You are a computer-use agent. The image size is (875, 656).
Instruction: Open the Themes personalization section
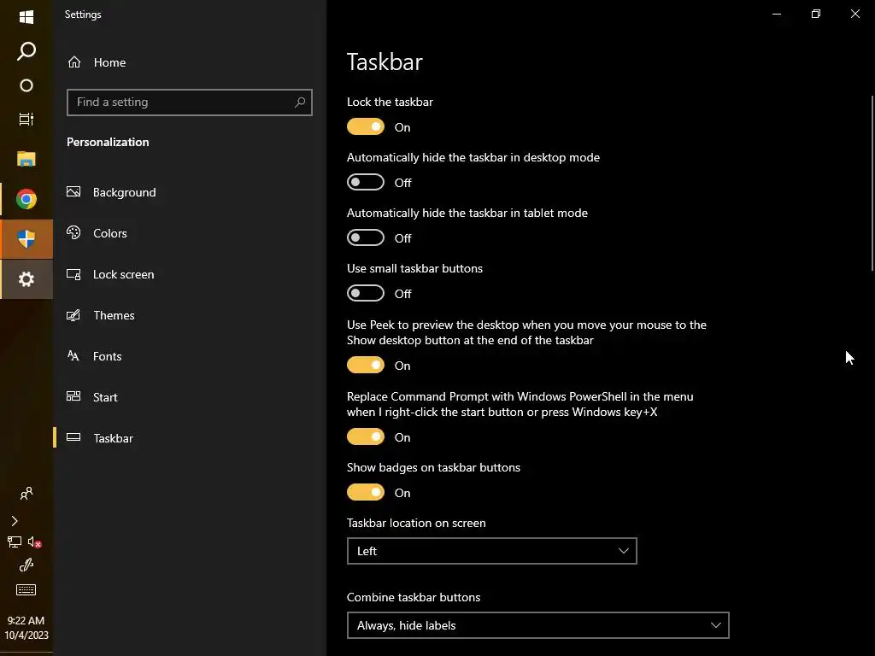[114, 315]
